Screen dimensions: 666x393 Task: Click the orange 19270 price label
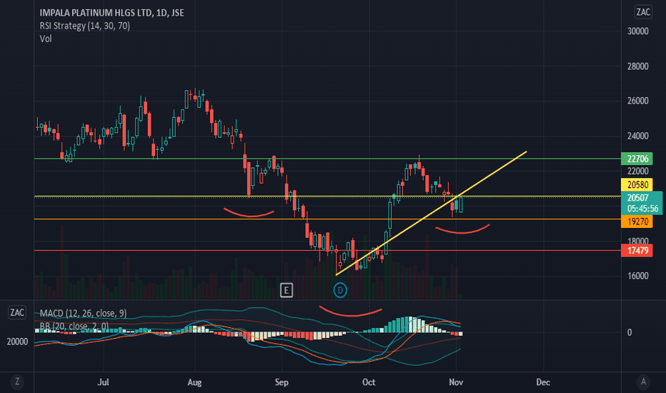click(x=637, y=222)
